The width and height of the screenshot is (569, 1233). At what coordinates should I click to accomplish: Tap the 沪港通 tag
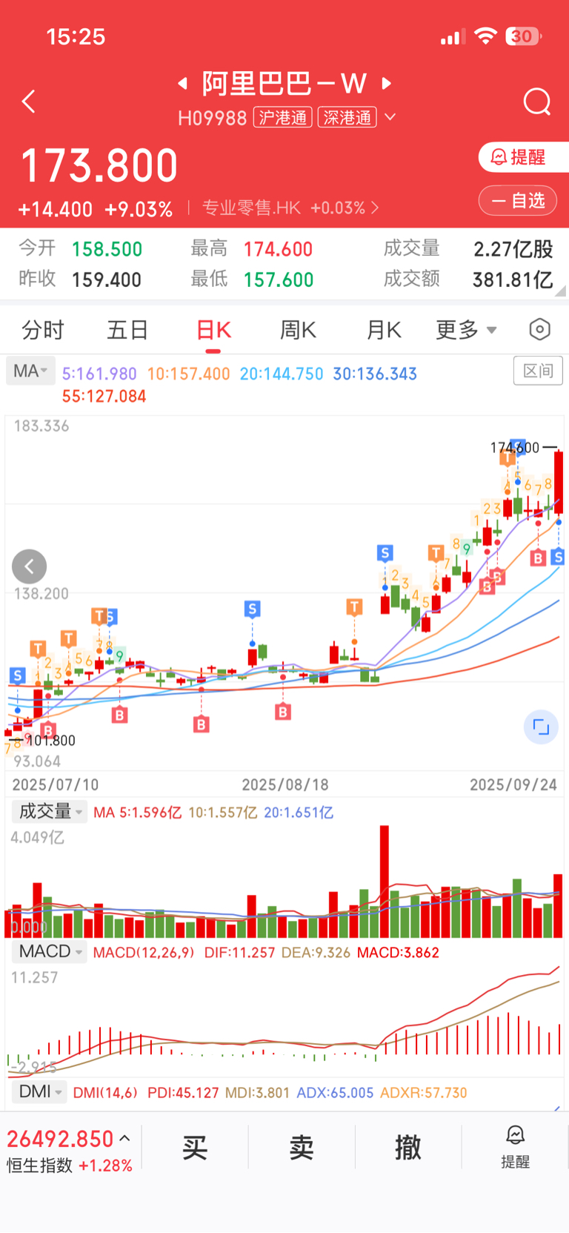coord(282,117)
